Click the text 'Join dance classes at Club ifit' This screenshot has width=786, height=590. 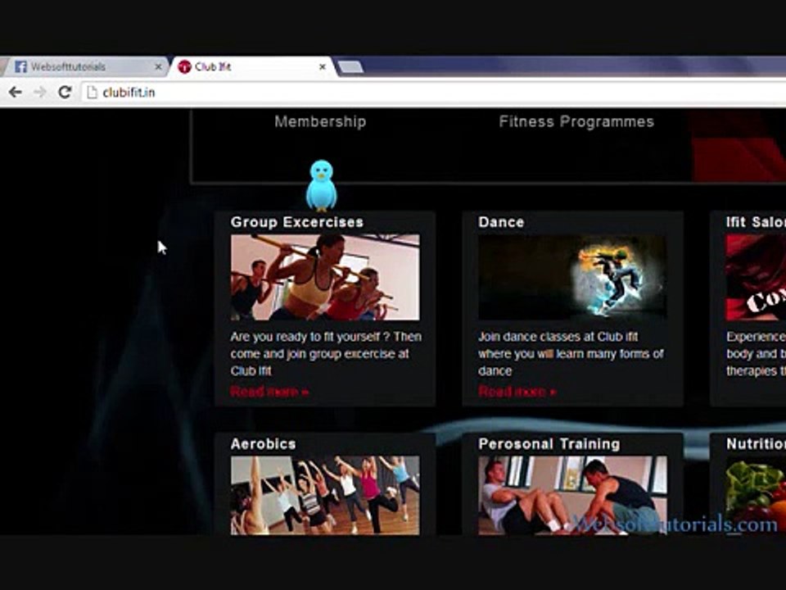point(558,337)
